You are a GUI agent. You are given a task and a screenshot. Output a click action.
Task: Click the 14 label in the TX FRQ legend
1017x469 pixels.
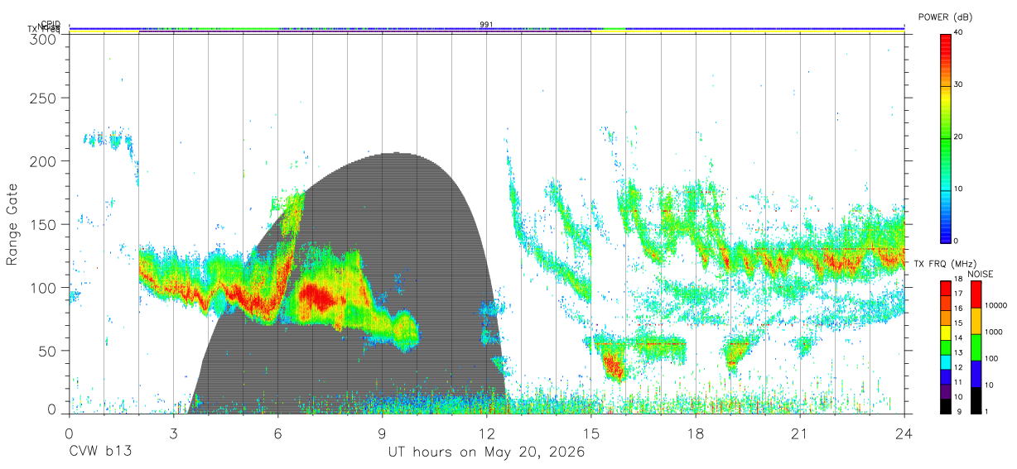957,337
